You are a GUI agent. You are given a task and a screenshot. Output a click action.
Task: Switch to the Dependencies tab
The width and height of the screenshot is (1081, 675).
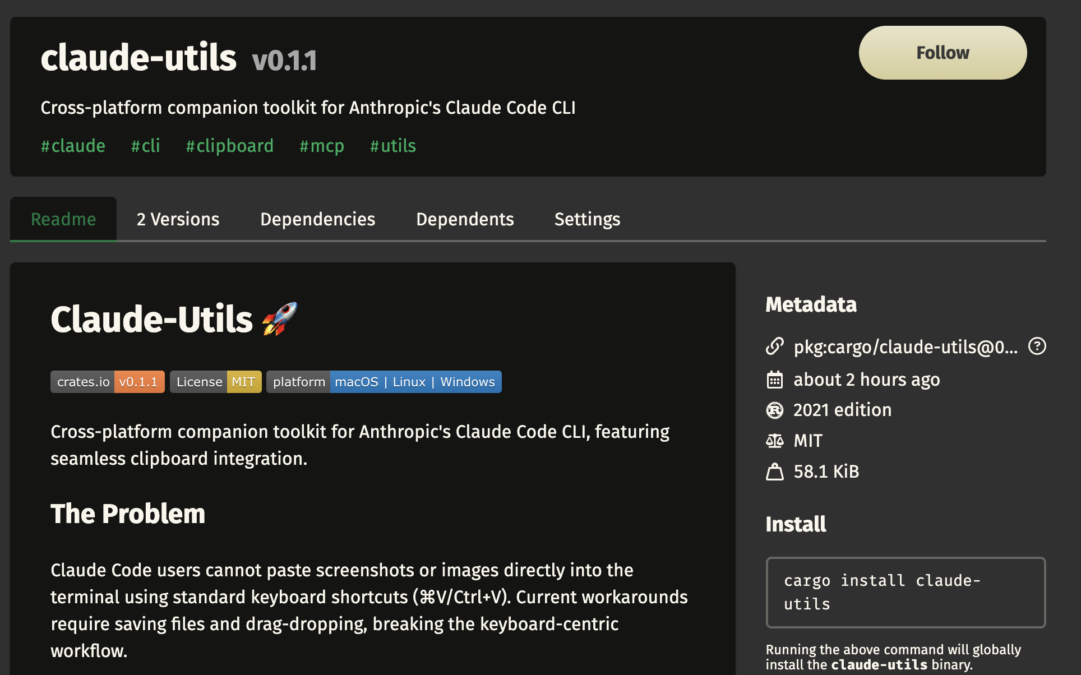tap(318, 219)
